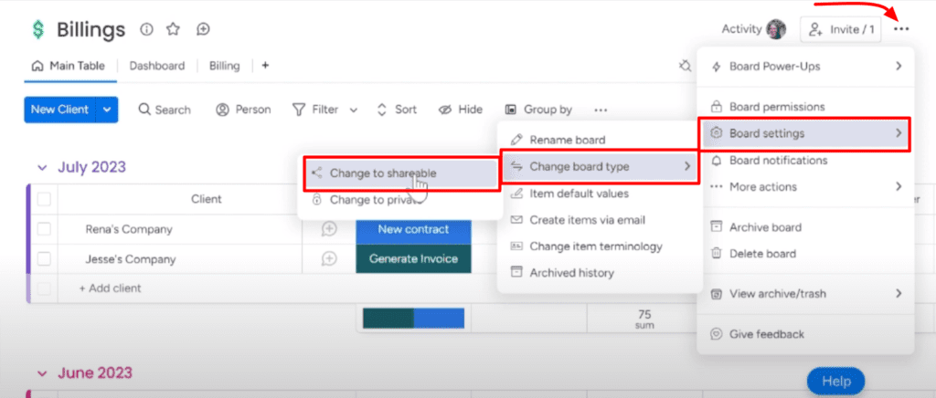Check Jesse's Company row checkbox
Image resolution: width=936 pixels, height=398 pixels.
[x=44, y=259]
